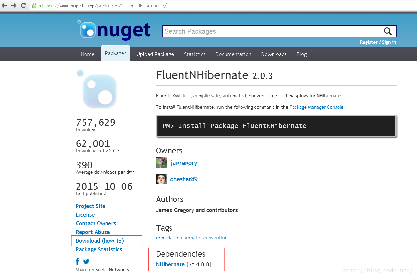Open Package Statistics link
This screenshot has width=417, height=277.
click(x=99, y=249)
